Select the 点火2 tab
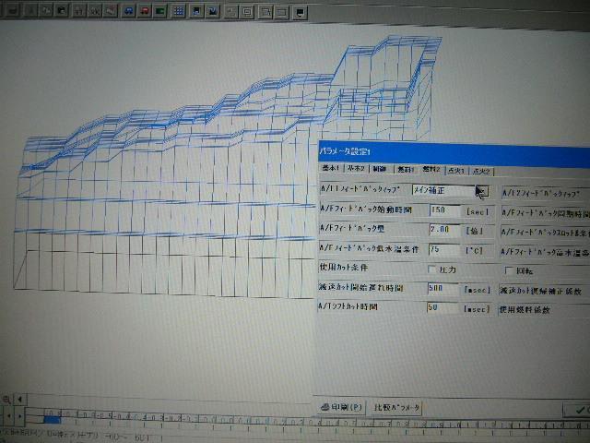 [x=481, y=172]
